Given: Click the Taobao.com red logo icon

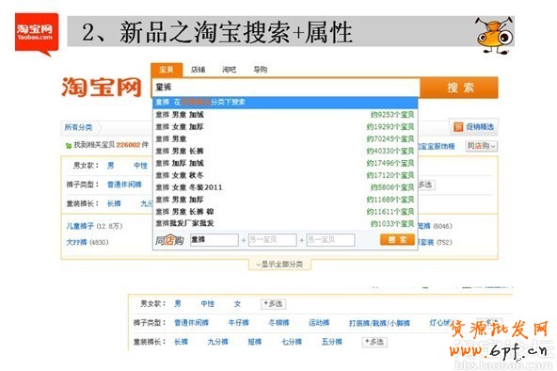Looking at the screenshot, I should (37, 34).
